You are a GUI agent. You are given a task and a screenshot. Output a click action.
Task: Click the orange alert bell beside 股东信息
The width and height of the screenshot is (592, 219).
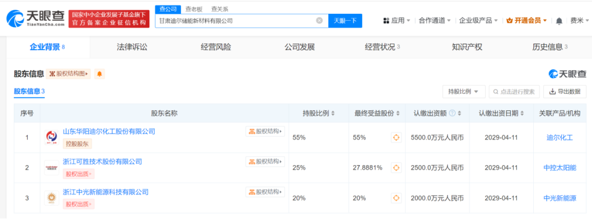99,74
